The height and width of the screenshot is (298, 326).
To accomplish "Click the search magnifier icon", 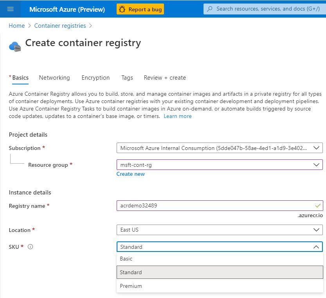I will (x=210, y=8).
